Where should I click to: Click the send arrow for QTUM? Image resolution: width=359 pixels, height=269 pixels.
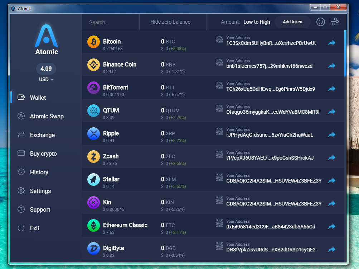point(332,112)
